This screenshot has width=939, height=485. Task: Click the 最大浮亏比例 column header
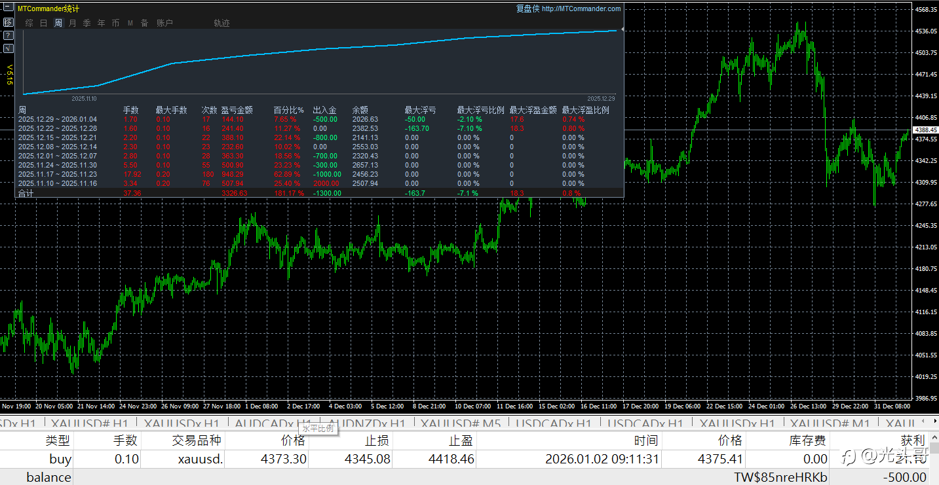click(480, 110)
